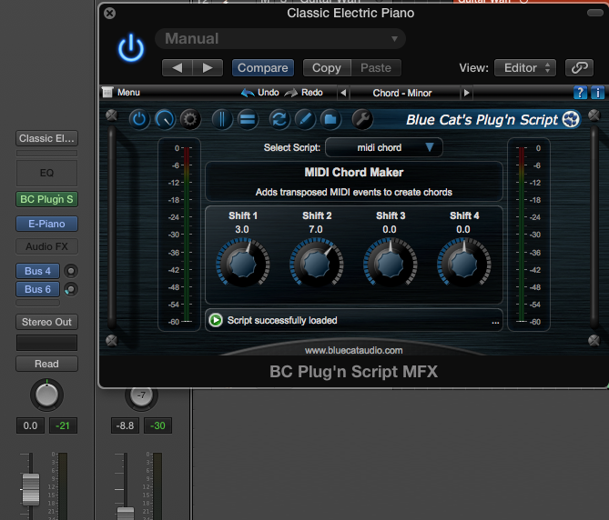Image resolution: width=609 pixels, height=520 pixels.
Task: Click the -8.8 fader level field
Action: 125,425
